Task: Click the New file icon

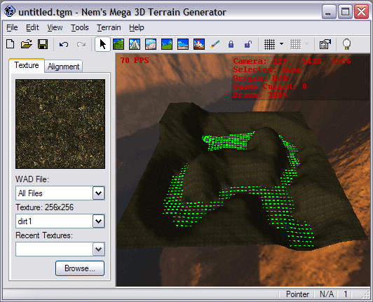Action: click(x=11, y=44)
